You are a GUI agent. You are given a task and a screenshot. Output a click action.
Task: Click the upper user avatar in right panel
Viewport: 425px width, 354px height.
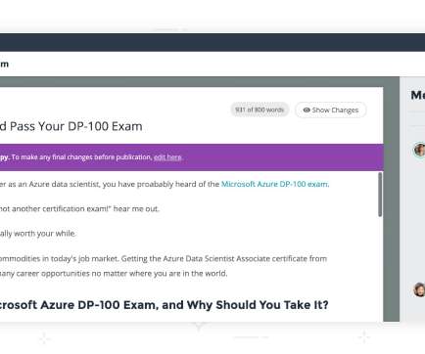pos(419,150)
